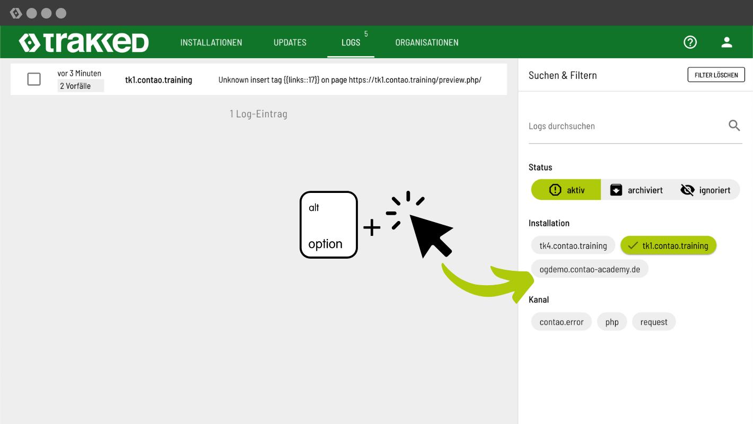This screenshot has height=424, width=753.
Task: Filter by contao.error channel
Action: point(561,322)
